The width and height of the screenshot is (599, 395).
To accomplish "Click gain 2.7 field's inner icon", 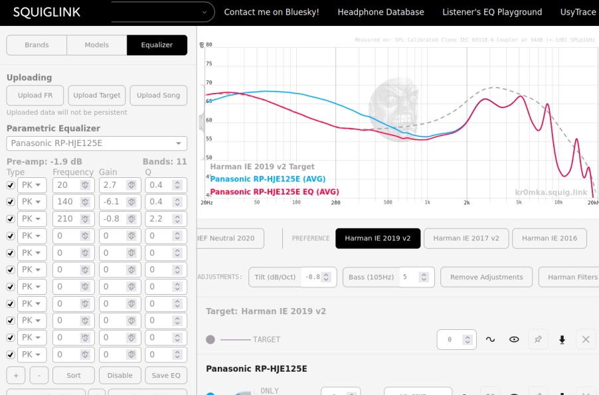I will 131,185.
